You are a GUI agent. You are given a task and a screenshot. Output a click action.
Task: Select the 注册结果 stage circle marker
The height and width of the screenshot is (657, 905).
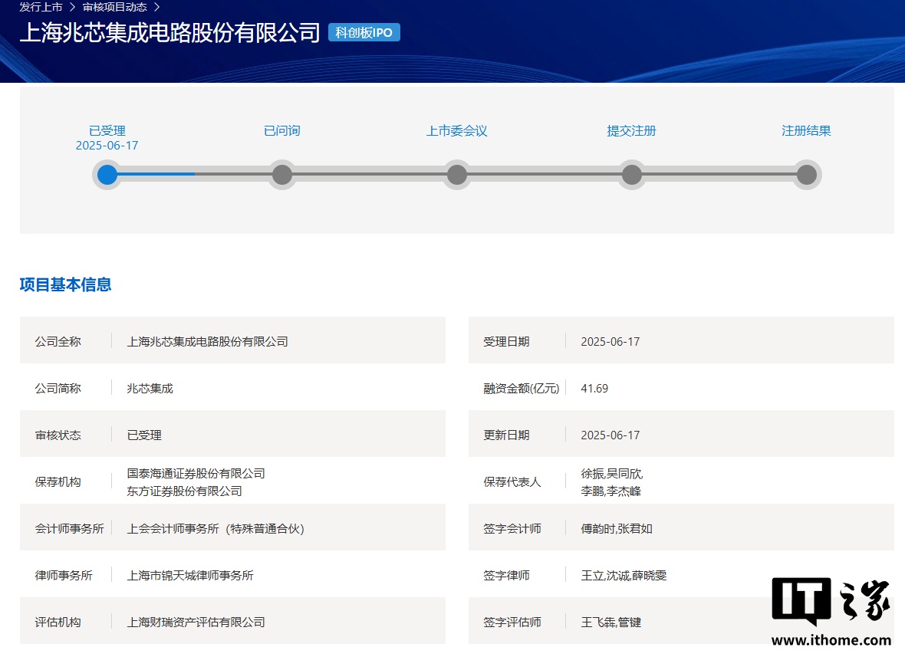pyautogui.click(x=807, y=175)
